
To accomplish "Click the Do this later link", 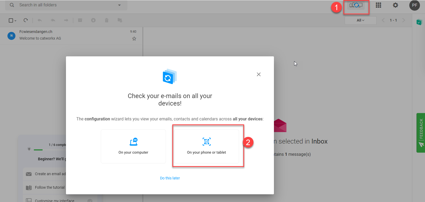I will point(170,178).
